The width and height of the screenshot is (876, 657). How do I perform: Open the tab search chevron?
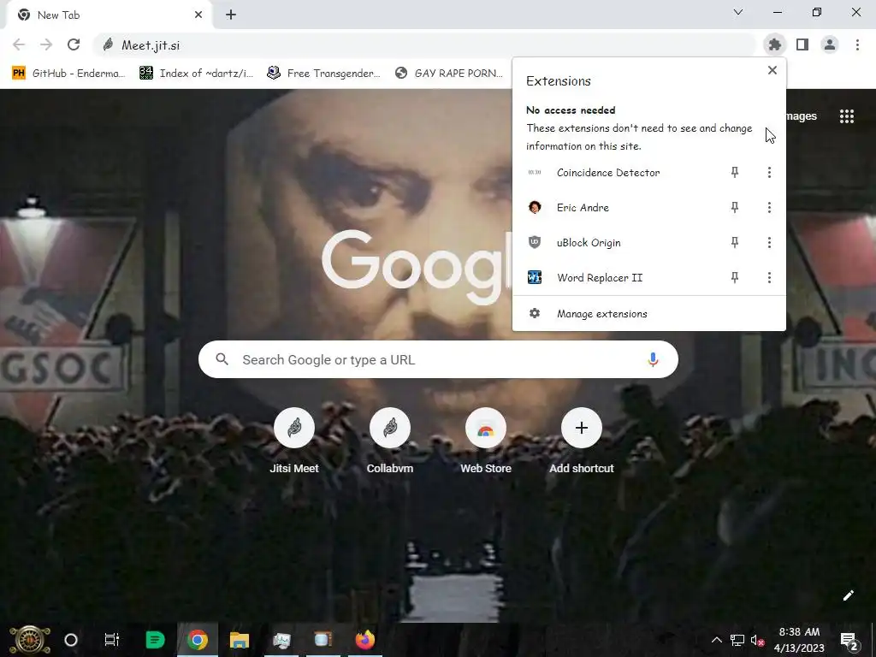click(x=738, y=12)
